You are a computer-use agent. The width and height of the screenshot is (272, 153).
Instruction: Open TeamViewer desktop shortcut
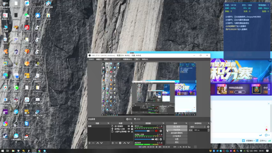pos(27,125)
